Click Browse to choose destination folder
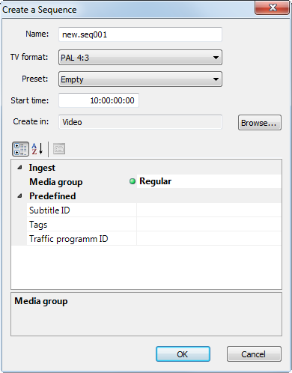This screenshot has width=292, height=373. pyautogui.click(x=260, y=123)
